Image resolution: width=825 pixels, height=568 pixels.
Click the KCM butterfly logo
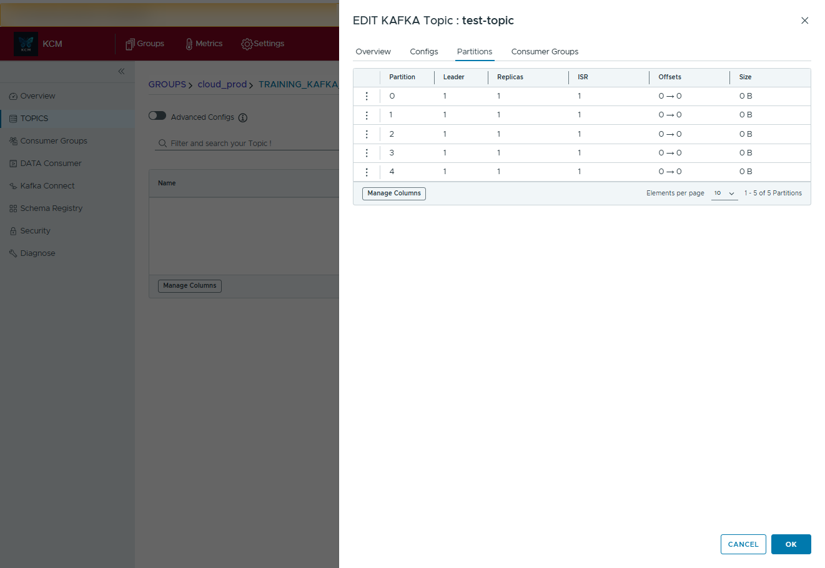click(x=26, y=44)
